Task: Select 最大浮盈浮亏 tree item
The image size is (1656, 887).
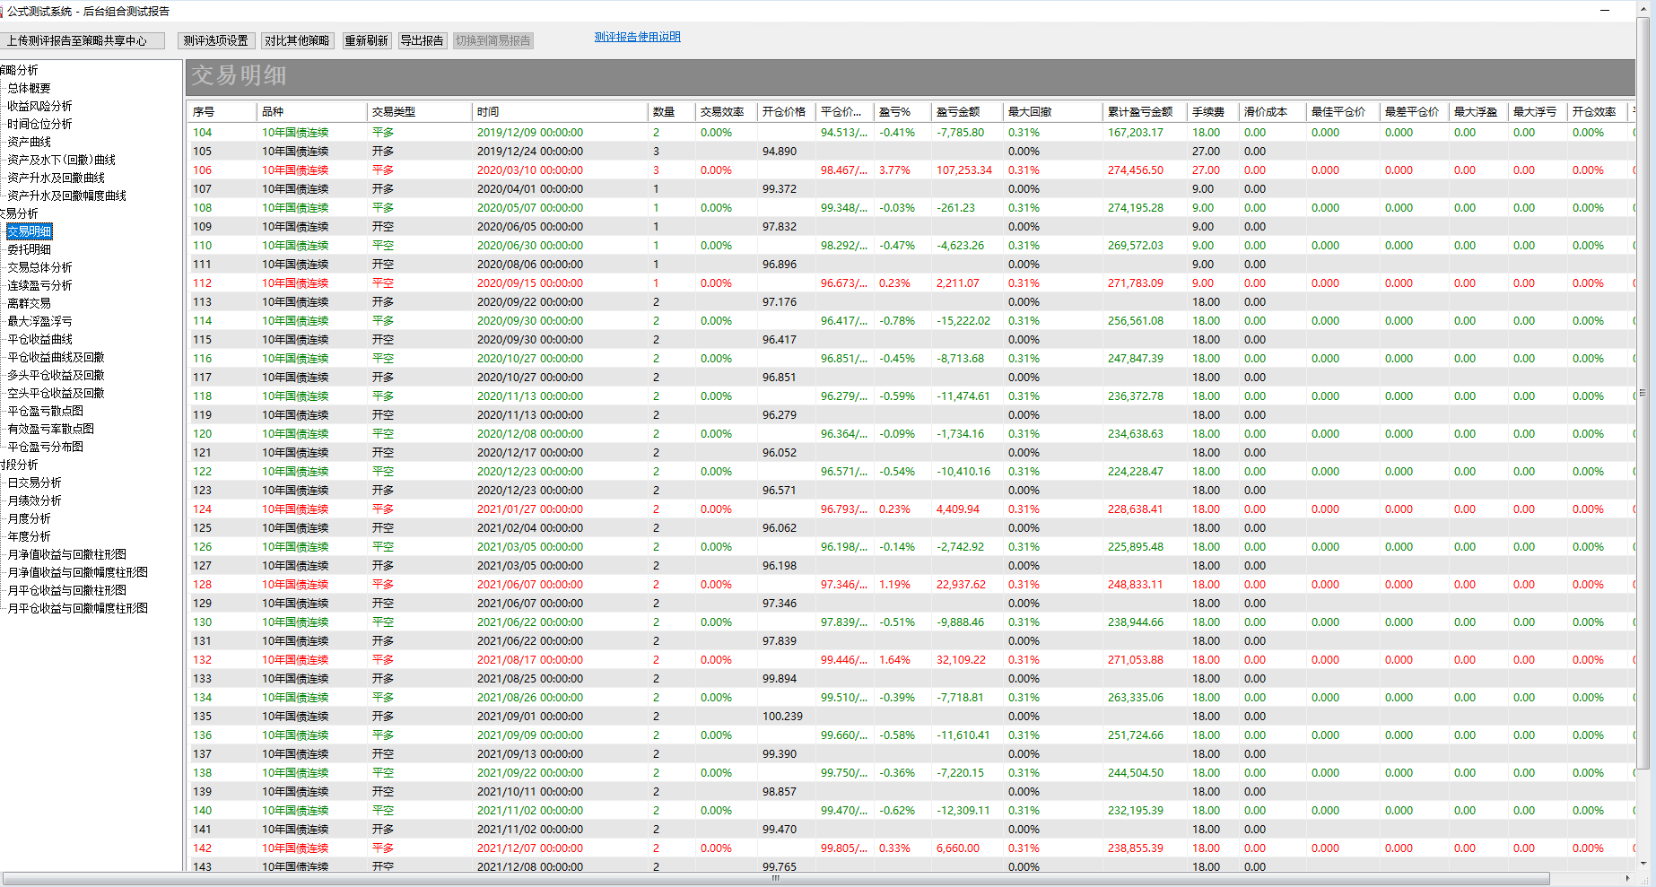Action: coord(39,321)
